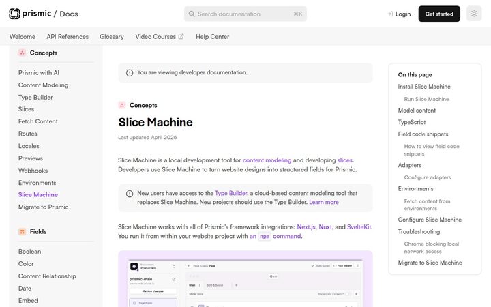Open Migrate to Prismic in sidebar
Image resolution: width=491 pixels, height=307 pixels.
[x=43, y=207]
